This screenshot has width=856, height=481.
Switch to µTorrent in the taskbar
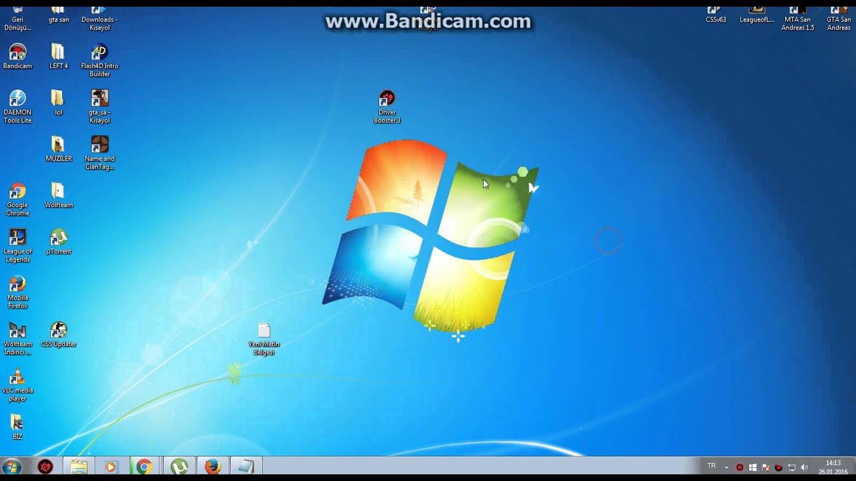pyautogui.click(x=179, y=466)
